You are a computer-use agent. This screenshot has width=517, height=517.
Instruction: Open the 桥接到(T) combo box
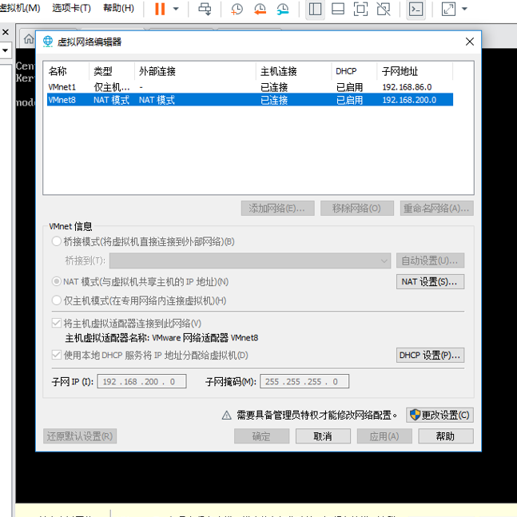(x=250, y=260)
